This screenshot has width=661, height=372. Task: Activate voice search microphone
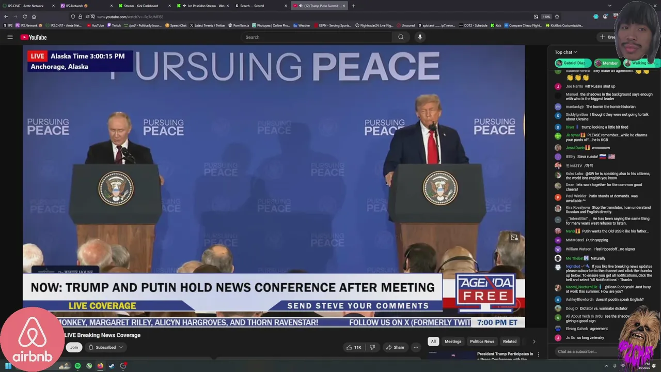(x=420, y=37)
